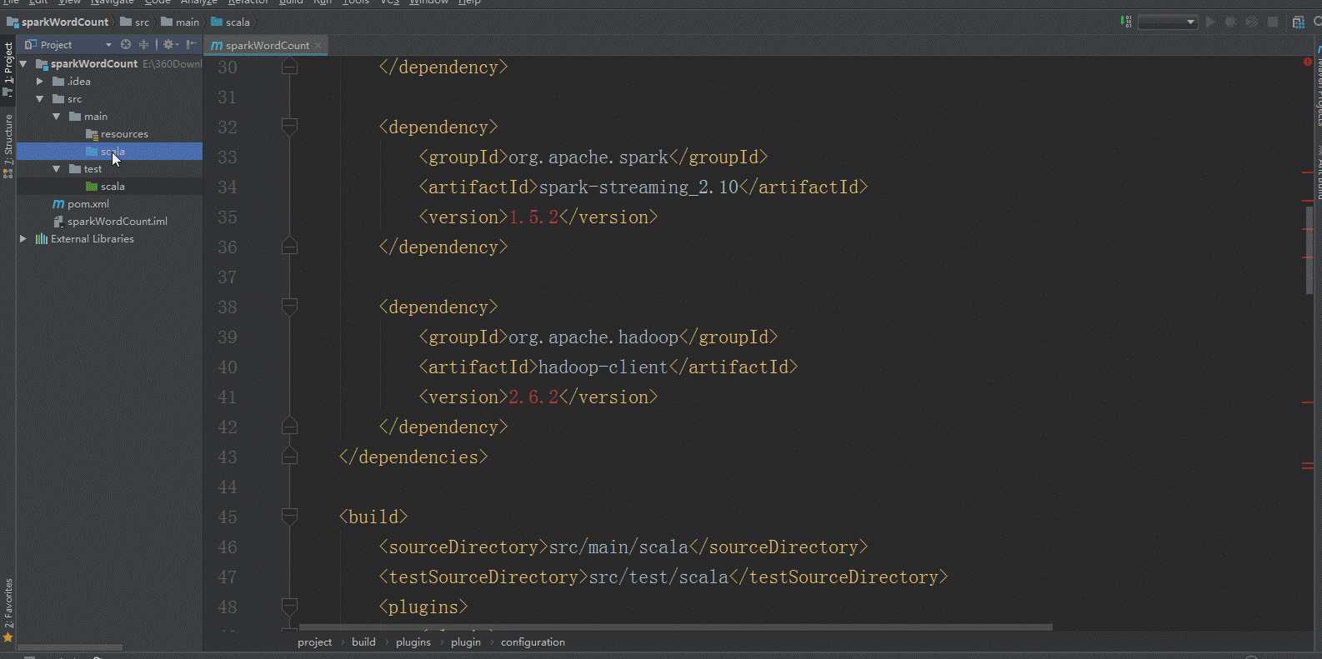This screenshot has height=659, width=1322.
Task: Toggle the fold end marker at line 36
Action: (x=289, y=247)
